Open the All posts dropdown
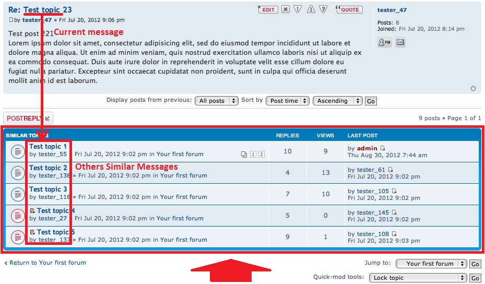485x284 pixels. (217, 101)
